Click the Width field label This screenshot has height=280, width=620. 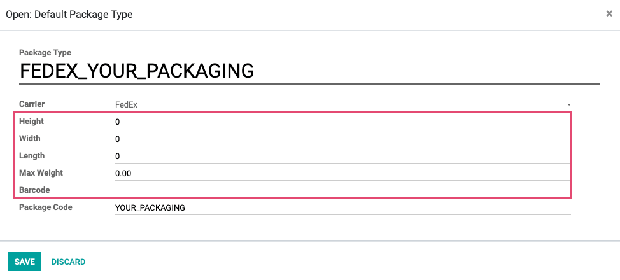pos(30,139)
